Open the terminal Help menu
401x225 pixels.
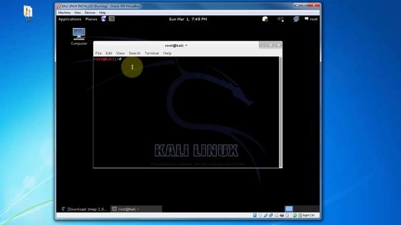point(167,53)
